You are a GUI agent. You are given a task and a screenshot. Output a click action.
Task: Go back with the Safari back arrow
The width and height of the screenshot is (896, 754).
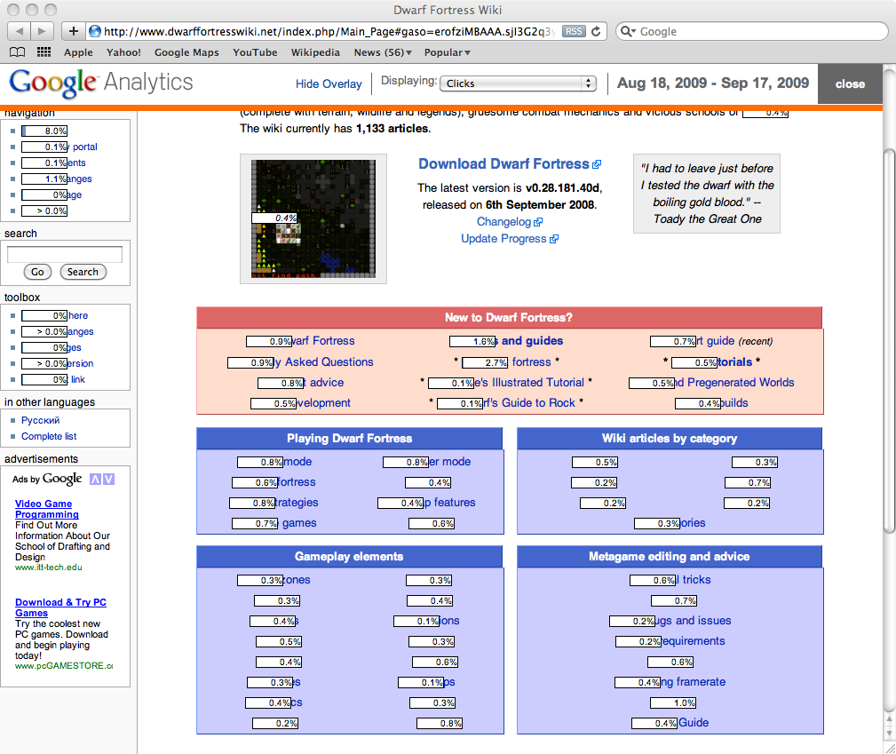coord(20,31)
